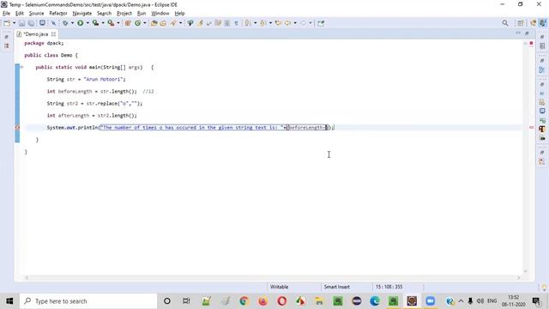The height and width of the screenshot is (309, 549).
Task: Click the Open Task toolbar icon
Action: pos(163,23)
